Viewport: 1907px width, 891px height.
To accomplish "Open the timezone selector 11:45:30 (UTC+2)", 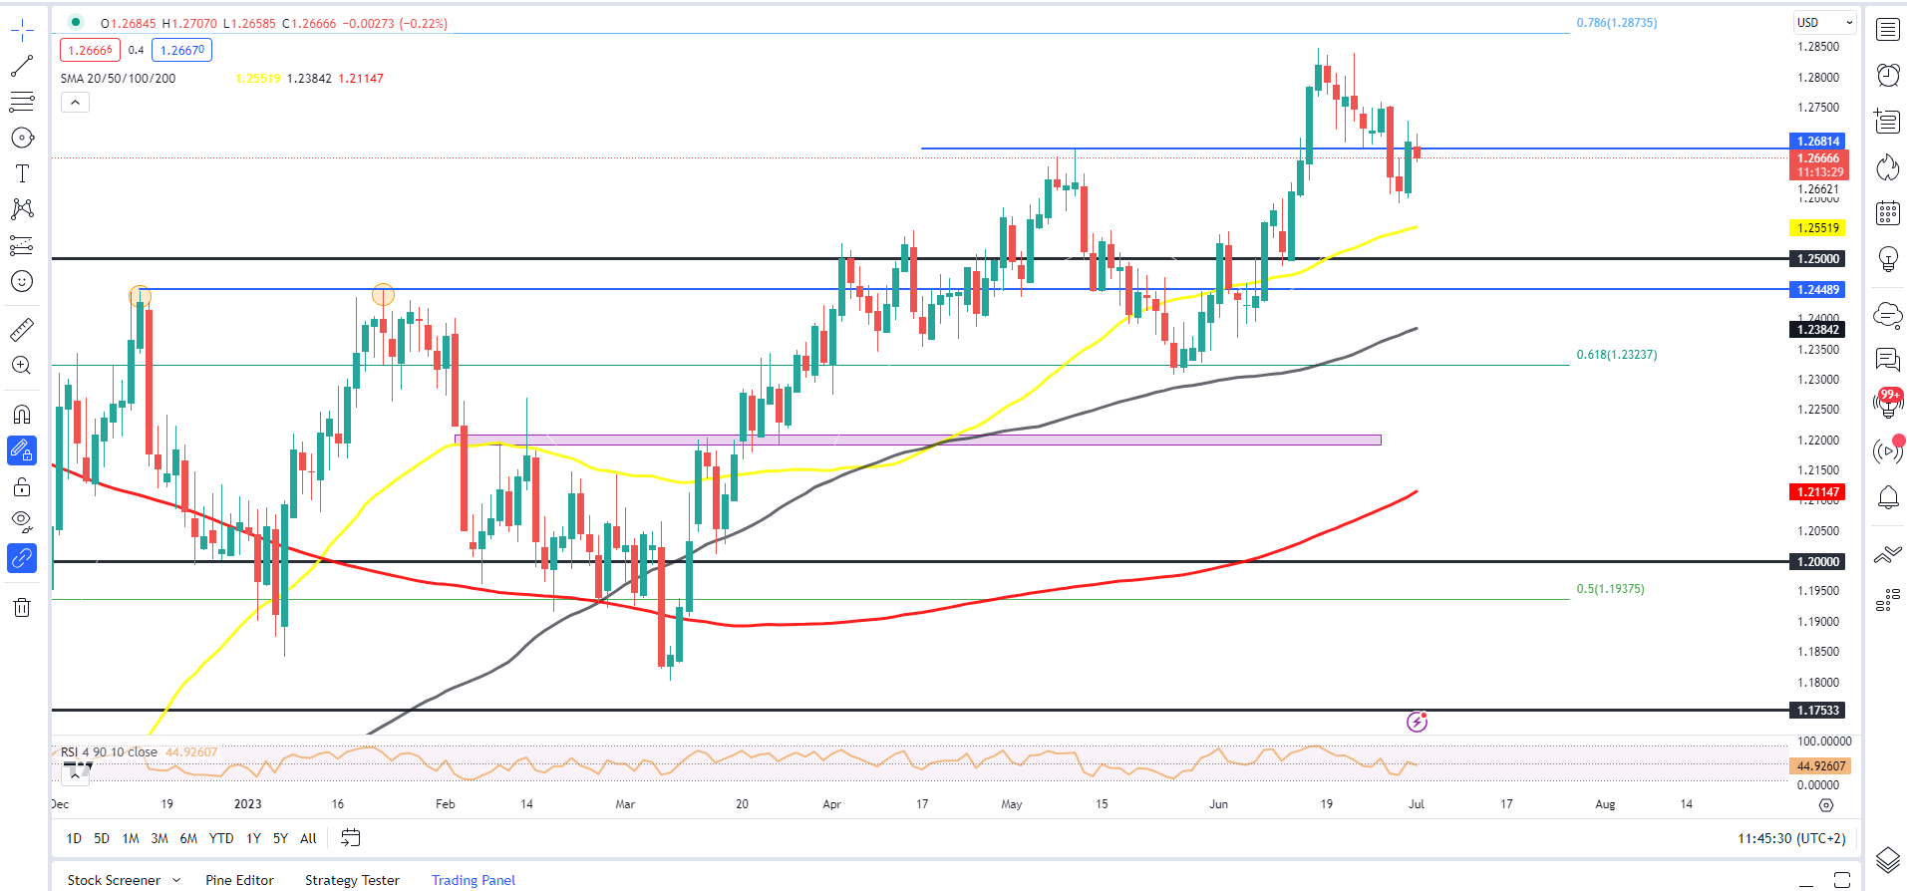I will [1791, 838].
